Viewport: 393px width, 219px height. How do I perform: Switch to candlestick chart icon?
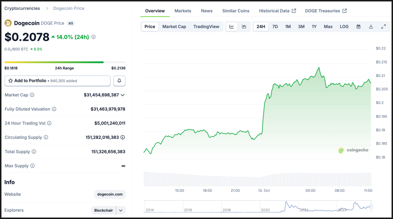tap(244, 27)
